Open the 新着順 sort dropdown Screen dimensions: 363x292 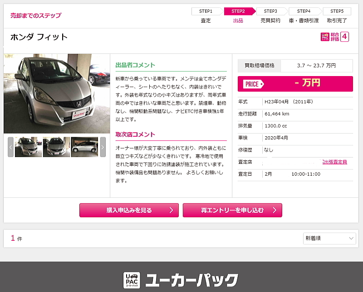point(329,239)
